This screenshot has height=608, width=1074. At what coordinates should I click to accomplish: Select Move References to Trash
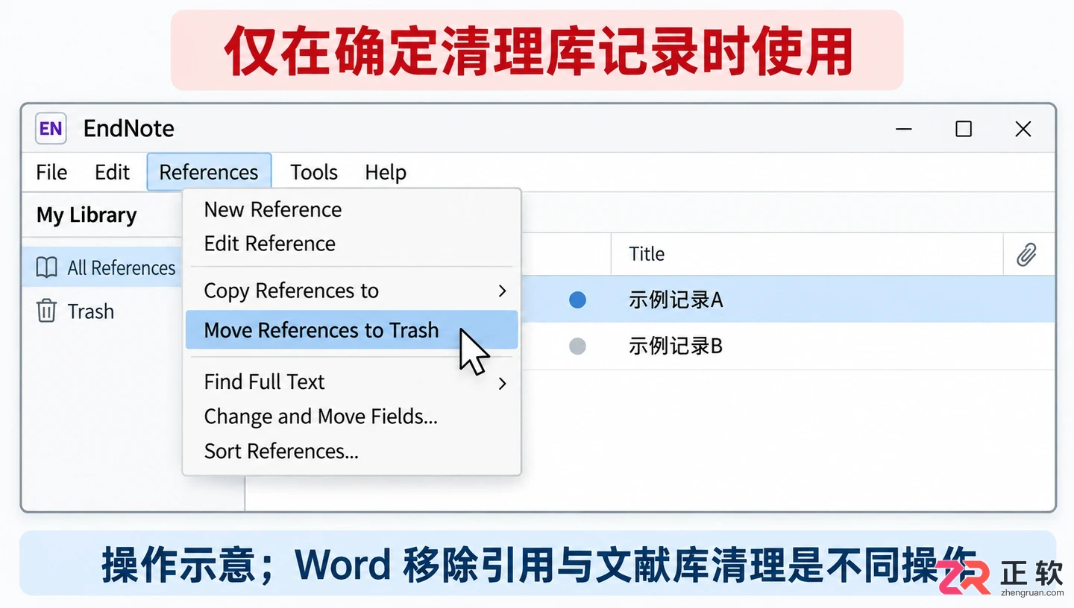pyautogui.click(x=351, y=330)
